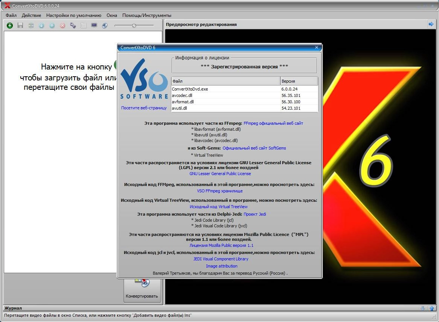Screen dimensions: 439x322
Task: Close the ConvertXtoDVD 6 about dialog
Action: 317,47
